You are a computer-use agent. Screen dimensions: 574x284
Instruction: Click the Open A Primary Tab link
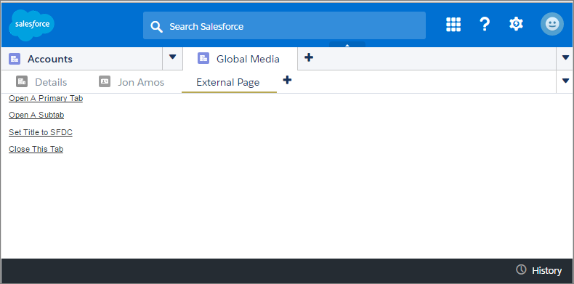[x=46, y=98]
